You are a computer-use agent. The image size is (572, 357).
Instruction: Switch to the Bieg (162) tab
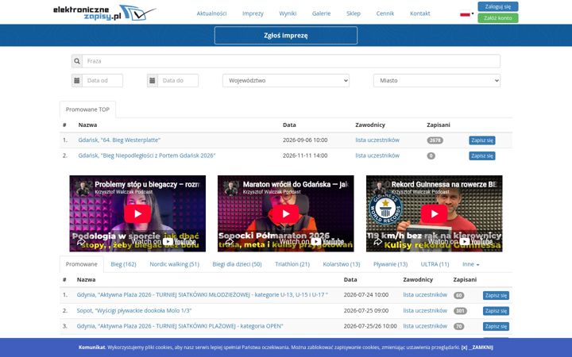coord(123,264)
